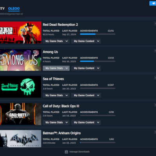
Task: Click the 3.6 hours played value
Action: (x=48, y=116)
